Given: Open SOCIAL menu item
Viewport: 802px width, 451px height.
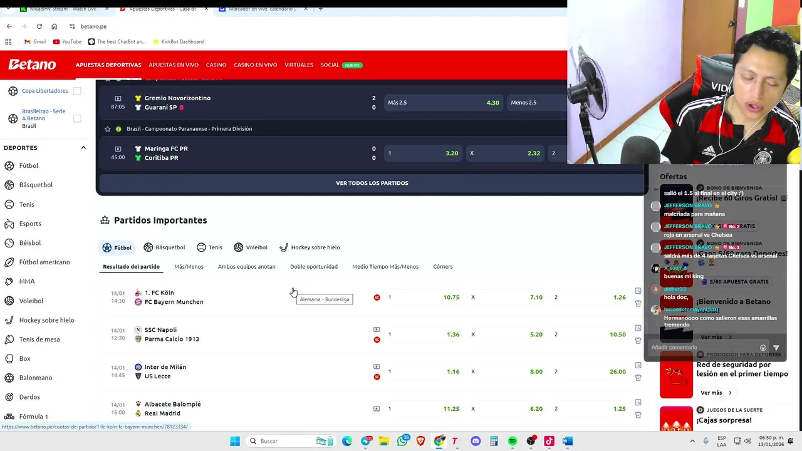Looking at the screenshot, I should 330,65.
